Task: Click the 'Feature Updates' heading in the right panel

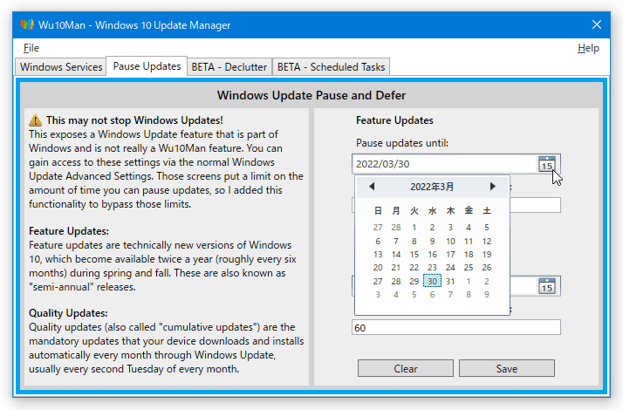Action: tap(394, 120)
